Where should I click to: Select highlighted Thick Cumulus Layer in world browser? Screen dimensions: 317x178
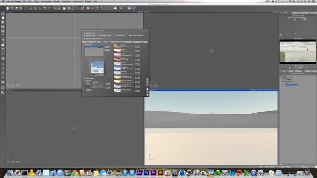[292, 85]
